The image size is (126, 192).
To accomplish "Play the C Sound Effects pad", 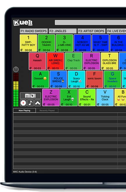I will [87, 97].
